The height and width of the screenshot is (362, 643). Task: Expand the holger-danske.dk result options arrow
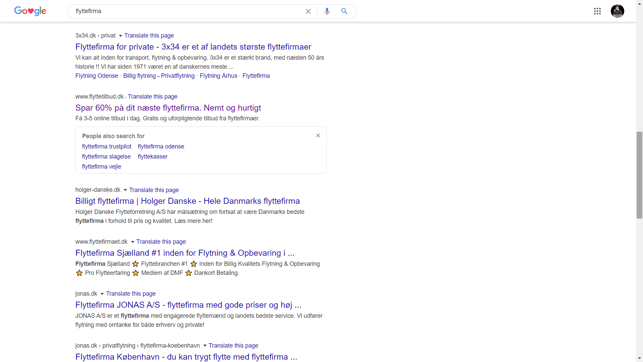[x=125, y=190]
